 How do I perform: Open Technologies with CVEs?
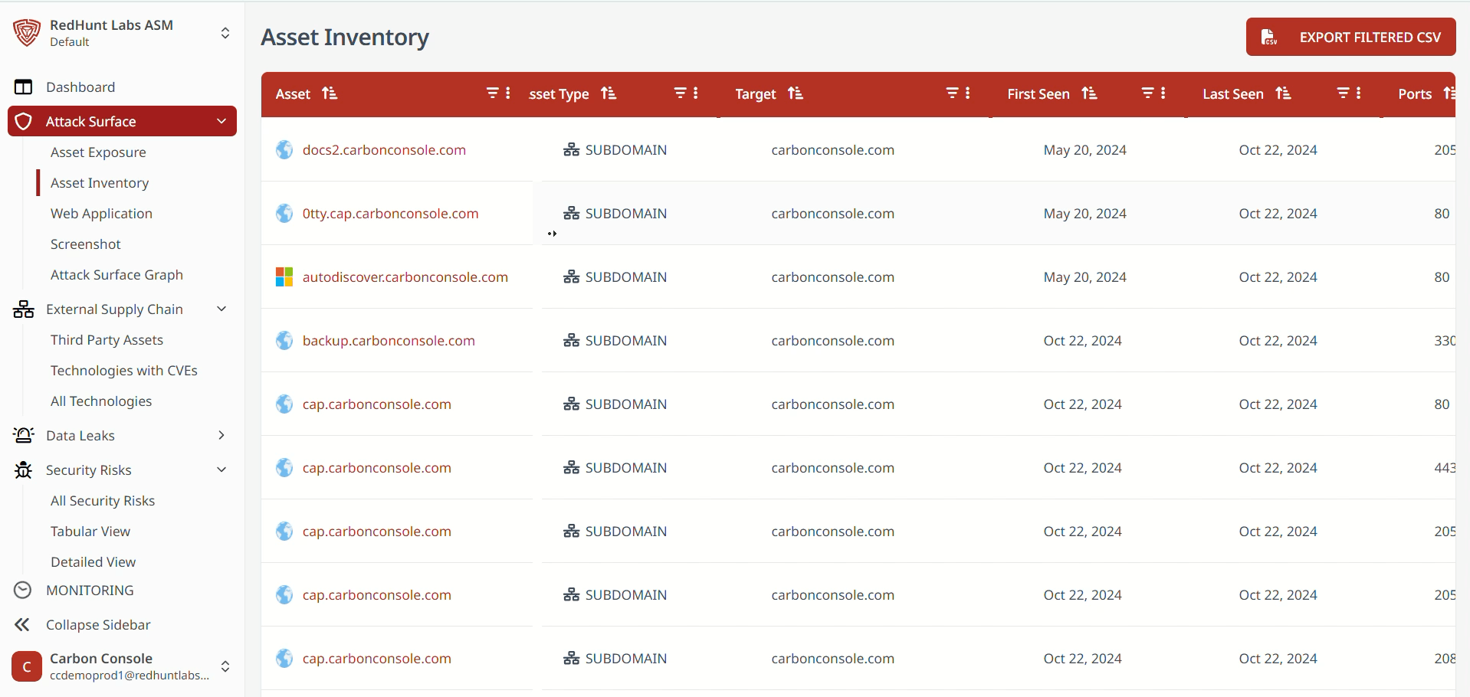(x=124, y=371)
